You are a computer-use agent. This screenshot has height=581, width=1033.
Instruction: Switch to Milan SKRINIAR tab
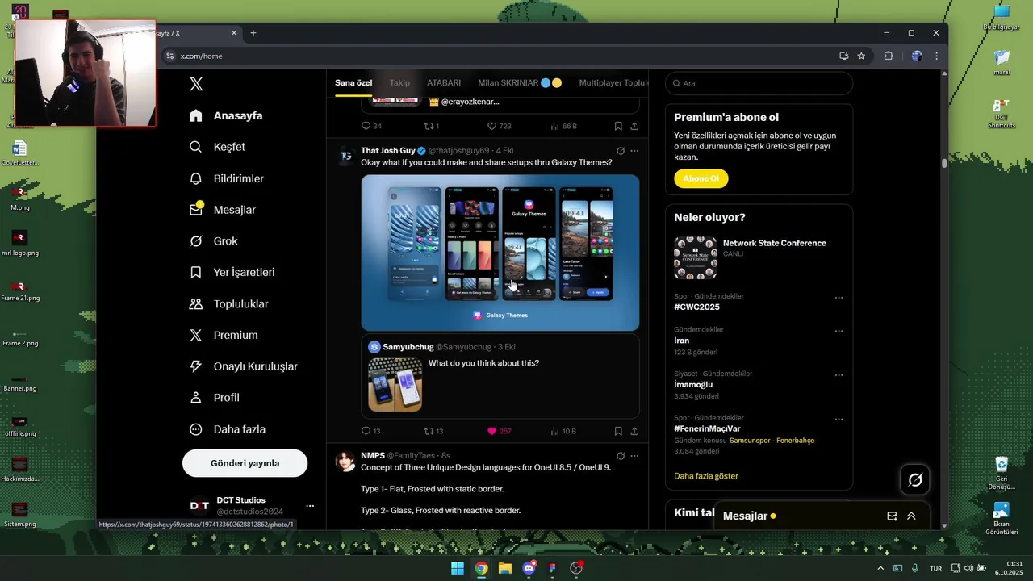tap(519, 82)
